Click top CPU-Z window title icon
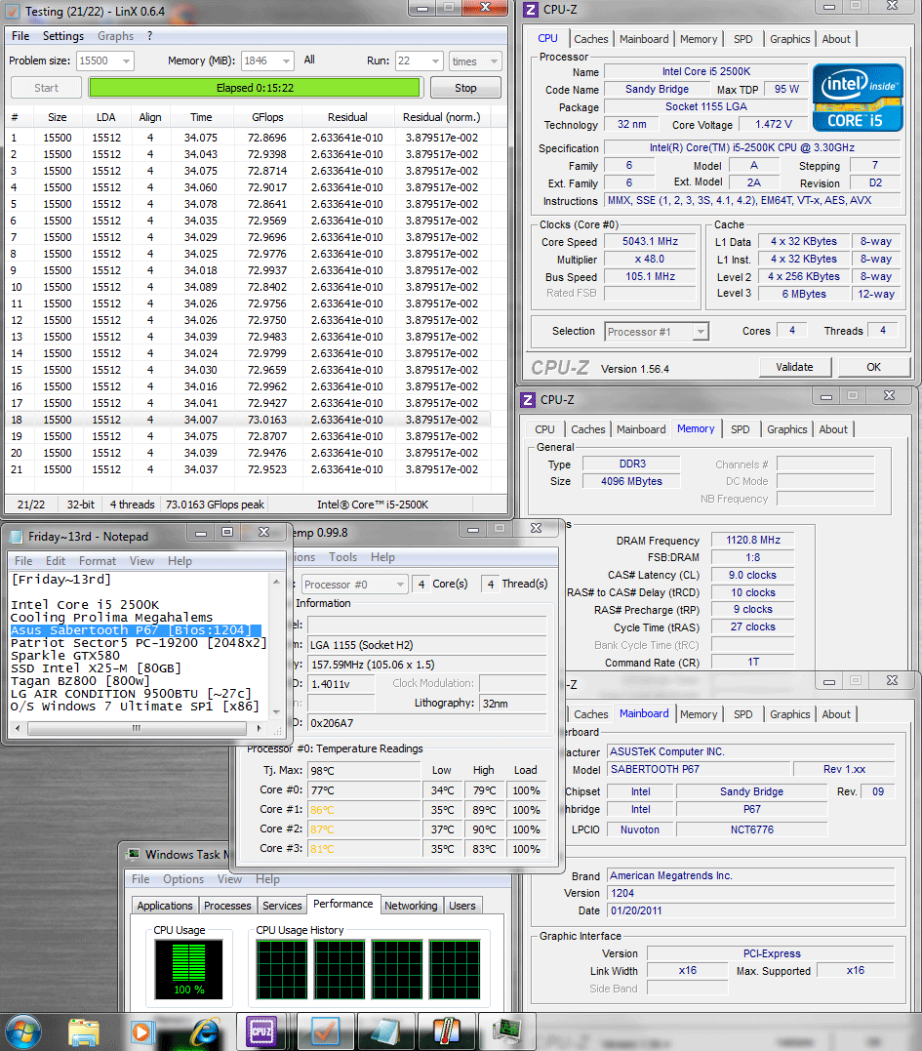This screenshot has width=922, height=1051. [531, 10]
